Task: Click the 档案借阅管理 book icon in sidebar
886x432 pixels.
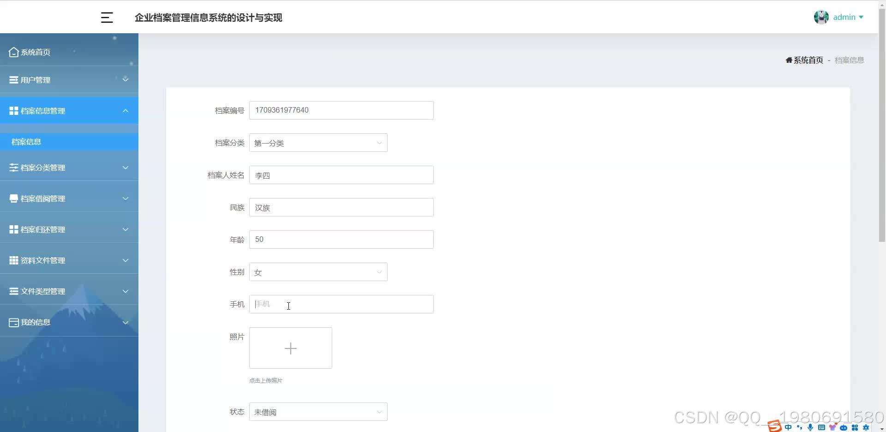Action: (13, 198)
